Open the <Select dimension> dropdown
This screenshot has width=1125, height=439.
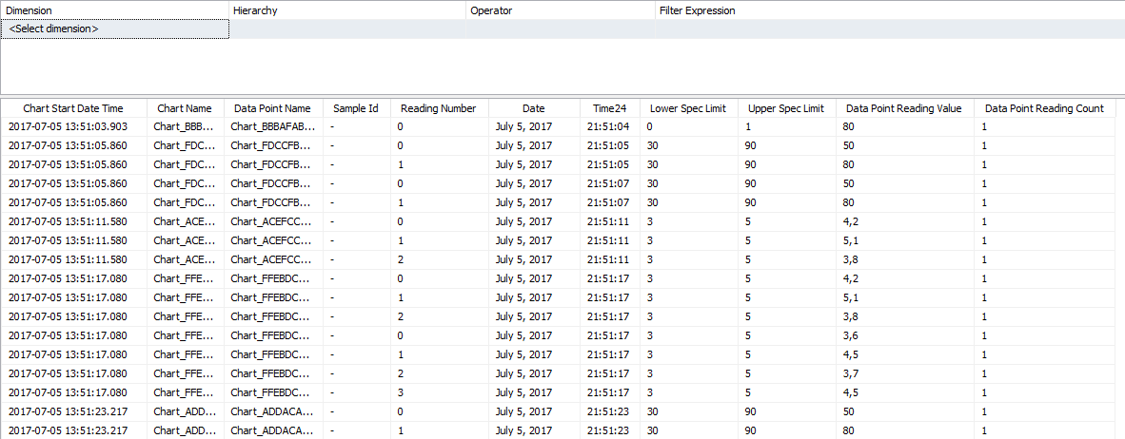coord(115,29)
